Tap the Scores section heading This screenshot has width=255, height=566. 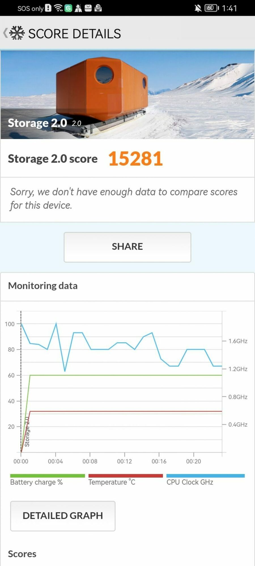pos(22,554)
